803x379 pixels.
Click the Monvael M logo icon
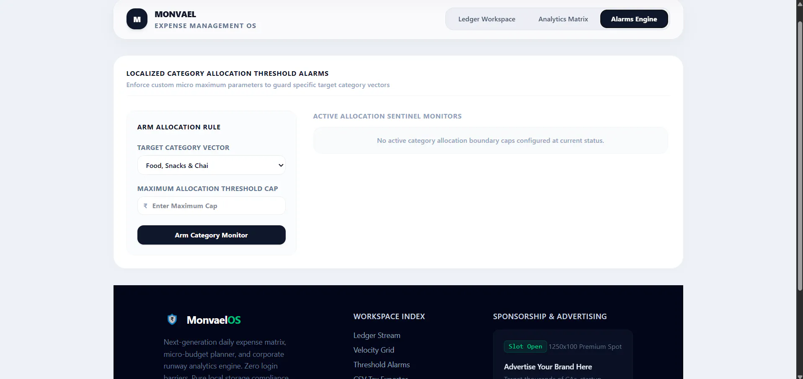137,19
